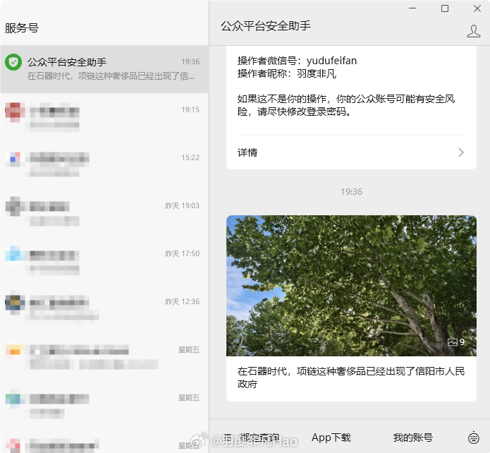Open the App下载 menu
This screenshot has height=453, width=490.
pyautogui.click(x=331, y=437)
